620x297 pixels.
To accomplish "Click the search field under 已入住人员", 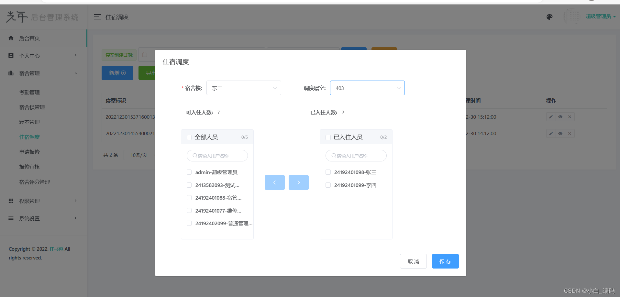I will click(x=356, y=156).
